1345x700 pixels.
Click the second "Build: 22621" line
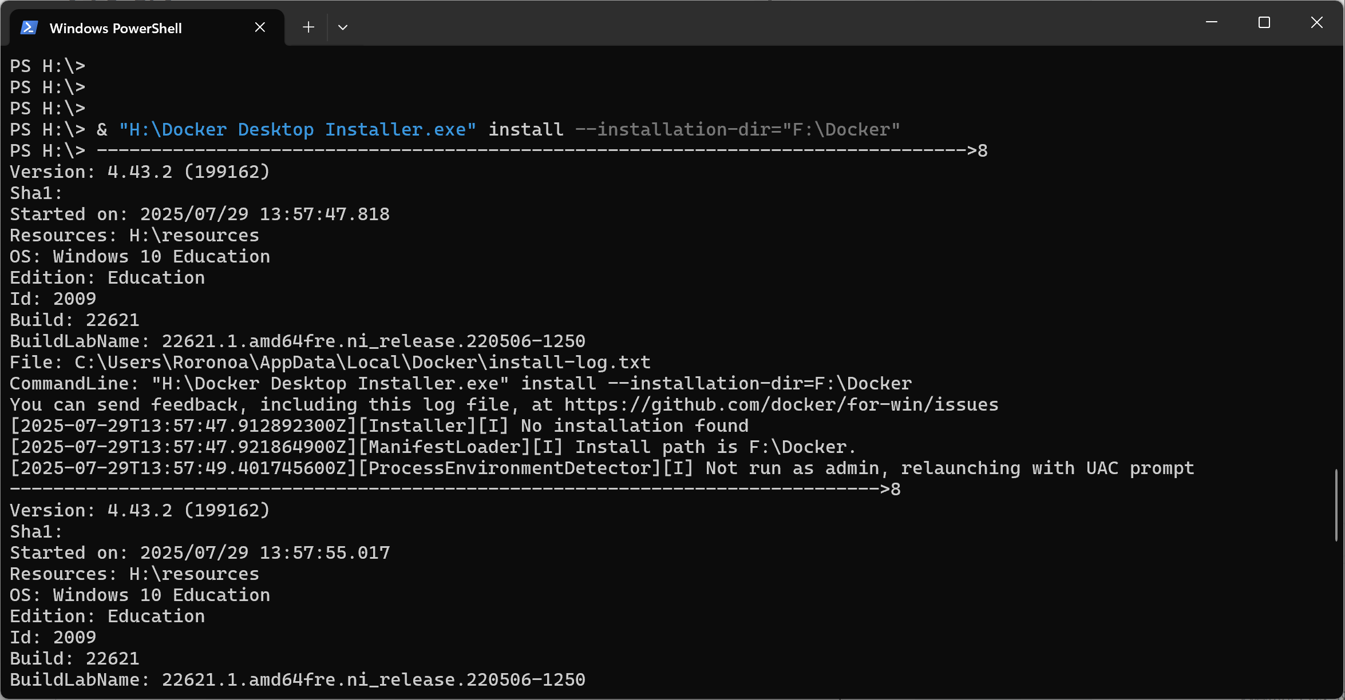pyautogui.click(x=74, y=658)
